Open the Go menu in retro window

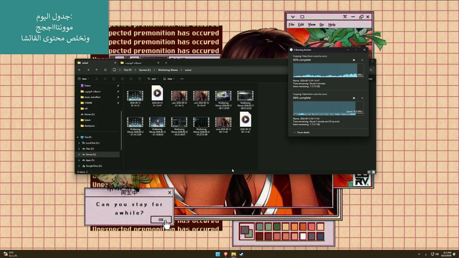322,25
